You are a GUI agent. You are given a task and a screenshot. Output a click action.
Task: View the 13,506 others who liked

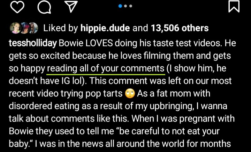[180, 28]
